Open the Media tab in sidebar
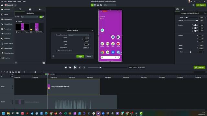207x116 pixels. coord(7,15)
